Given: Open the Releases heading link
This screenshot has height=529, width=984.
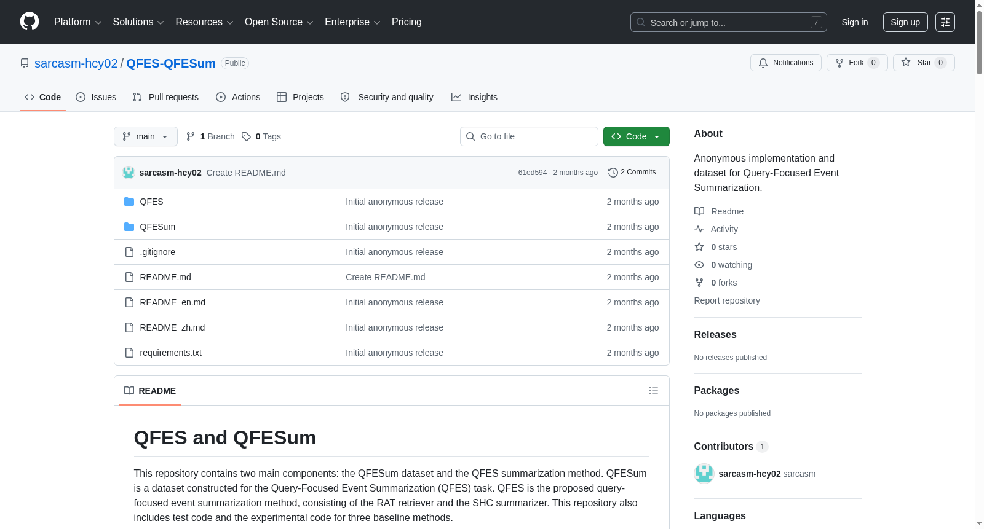Looking at the screenshot, I should 715,335.
